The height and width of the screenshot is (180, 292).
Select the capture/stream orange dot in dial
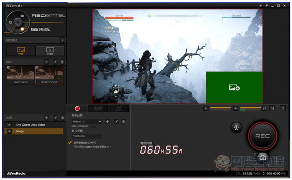pos(22,29)
